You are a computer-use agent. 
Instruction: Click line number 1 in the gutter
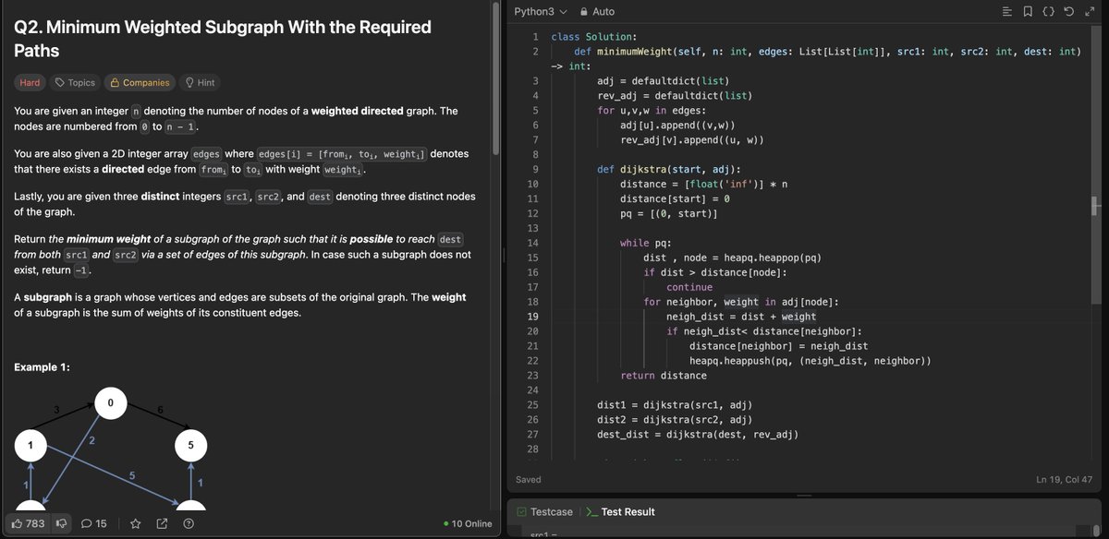coord(534,37)
